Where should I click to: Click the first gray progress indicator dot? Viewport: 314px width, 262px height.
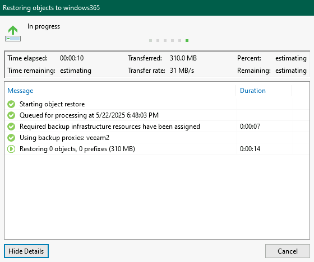click(151, 41)
